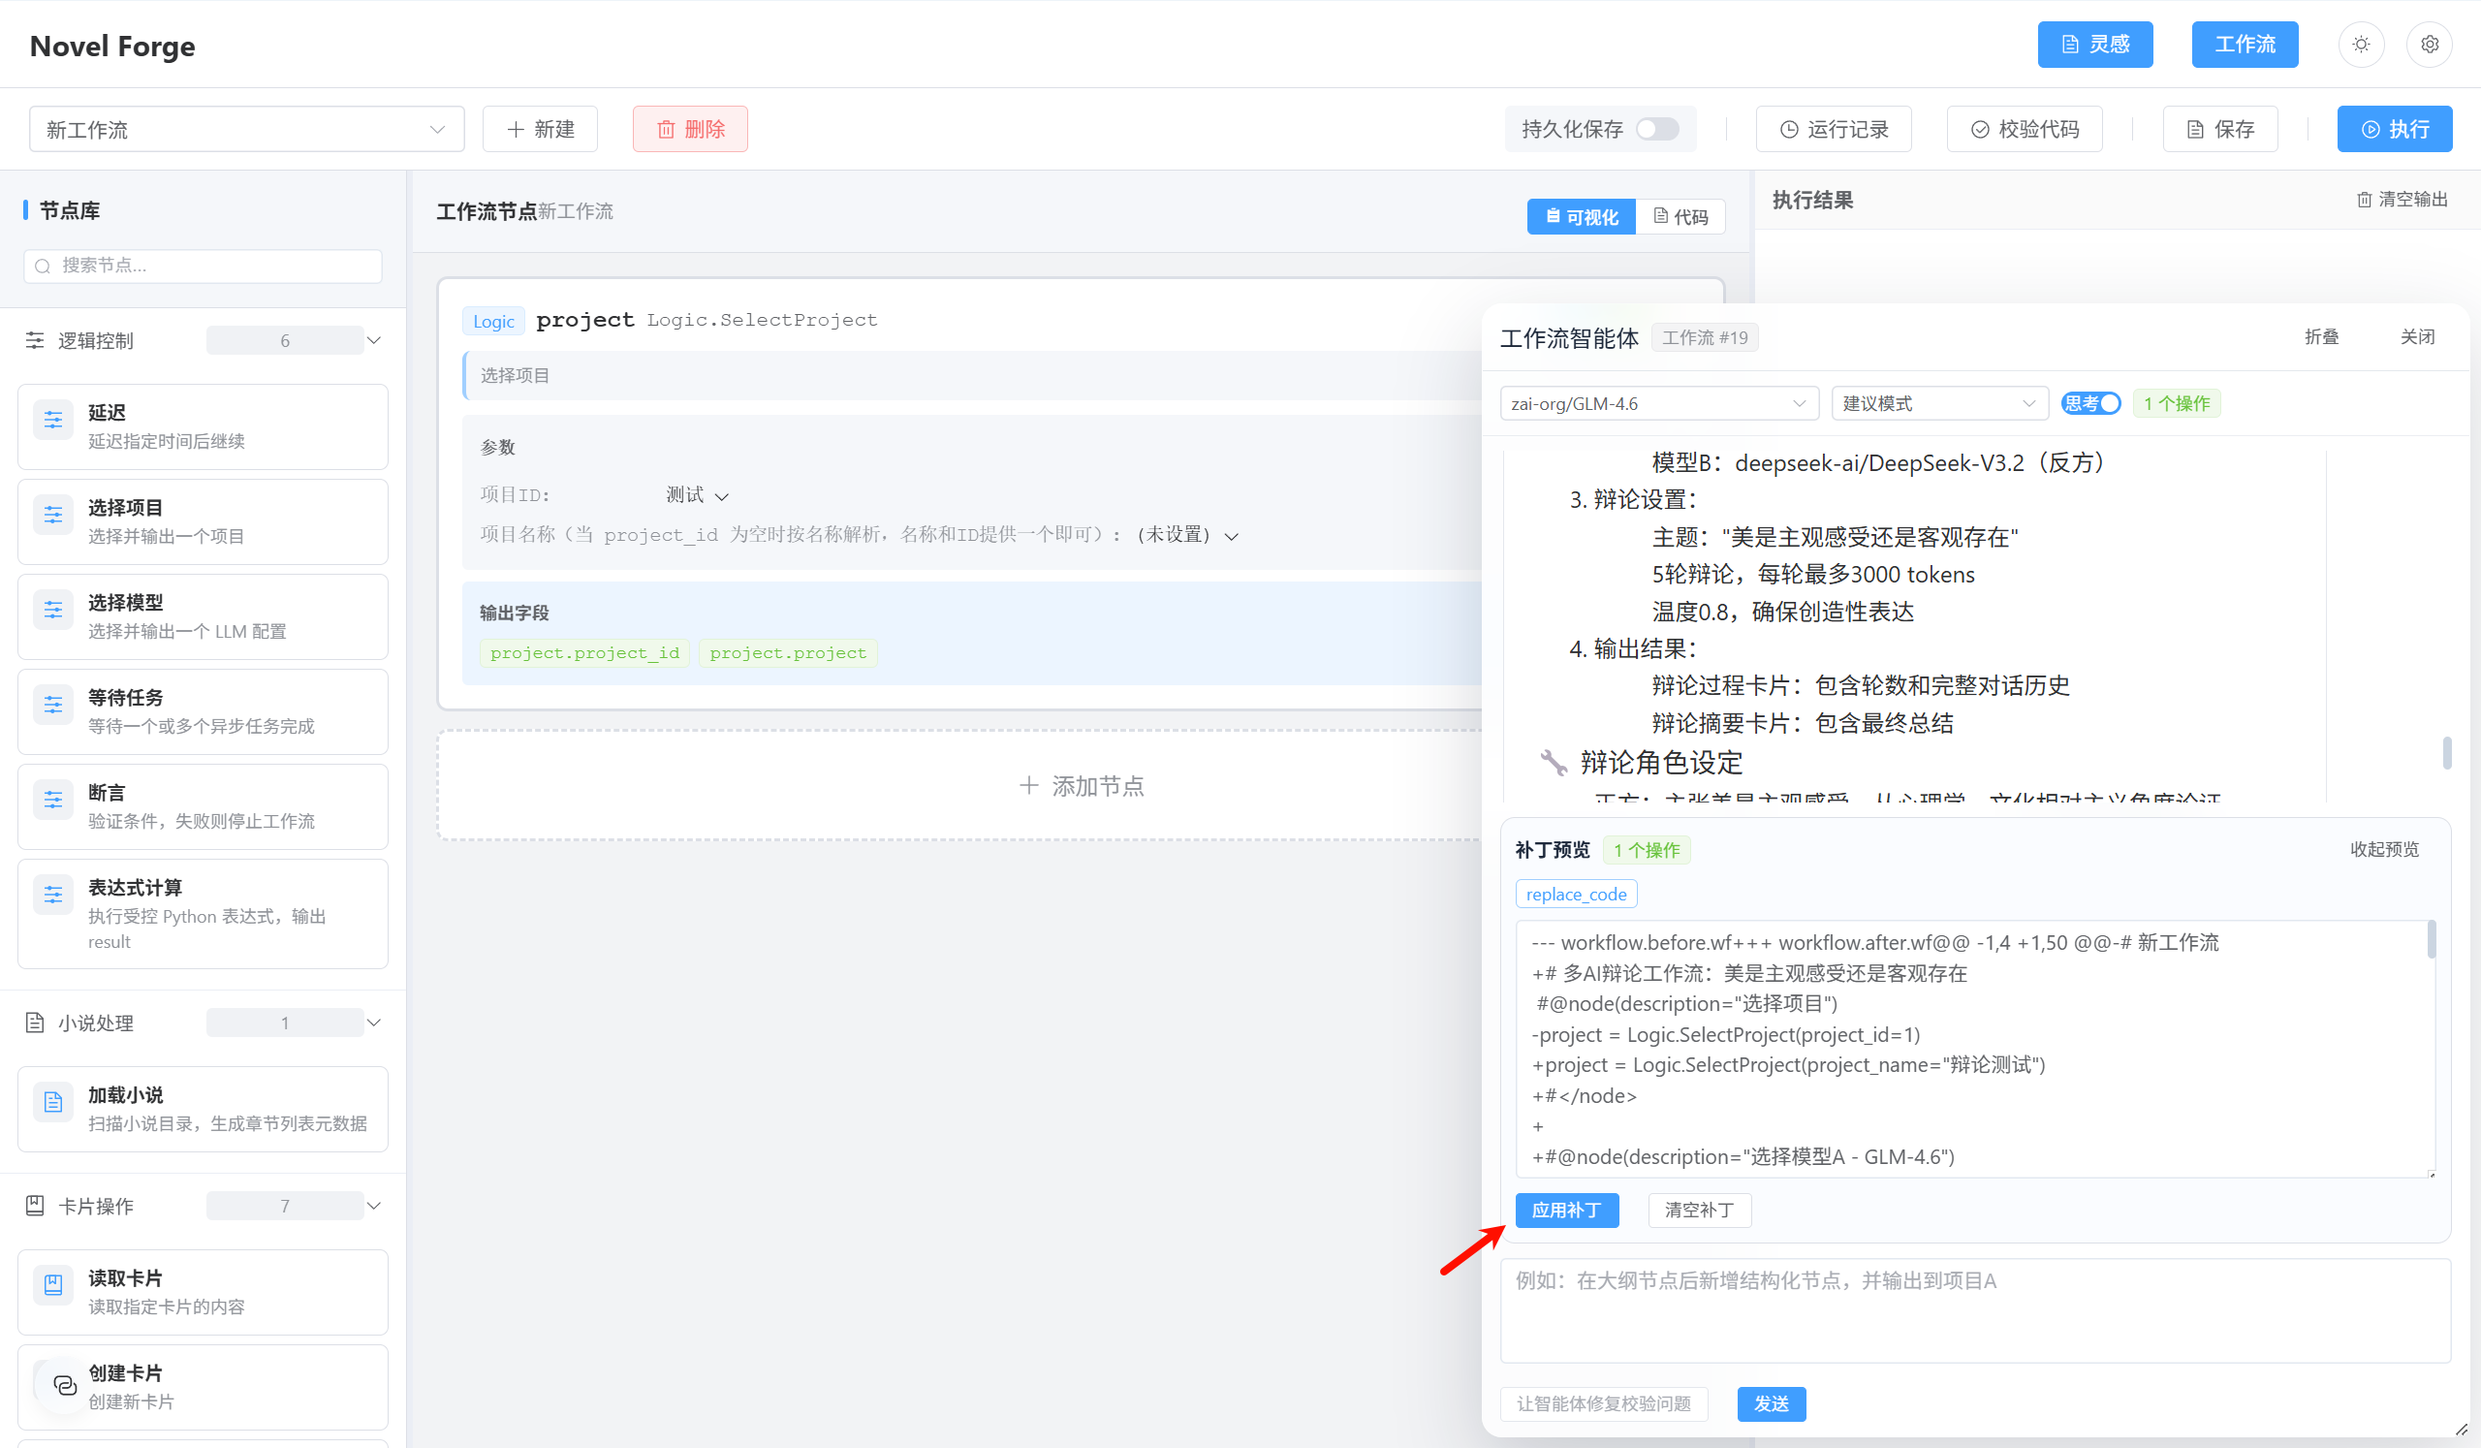Toggle 持久化保存 switch
Viewport: 2481px width, 1448px height.
[x=1657, y=129]
